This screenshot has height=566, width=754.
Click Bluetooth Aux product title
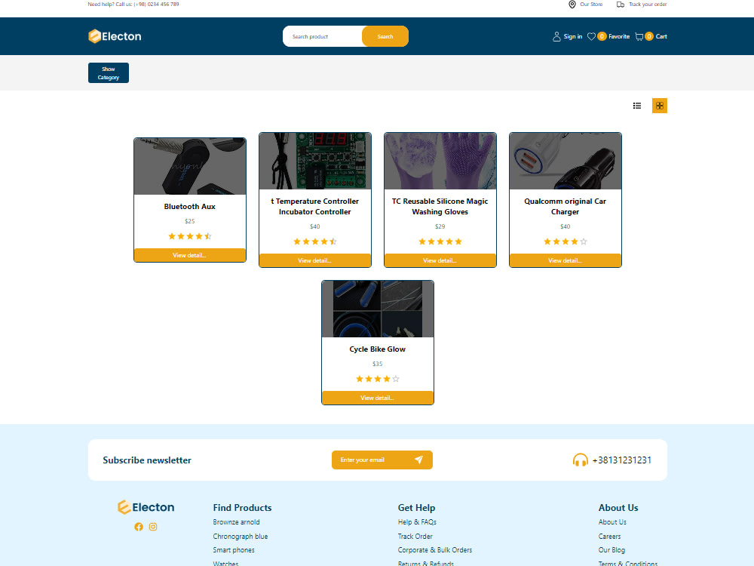(x=190, y=207)
